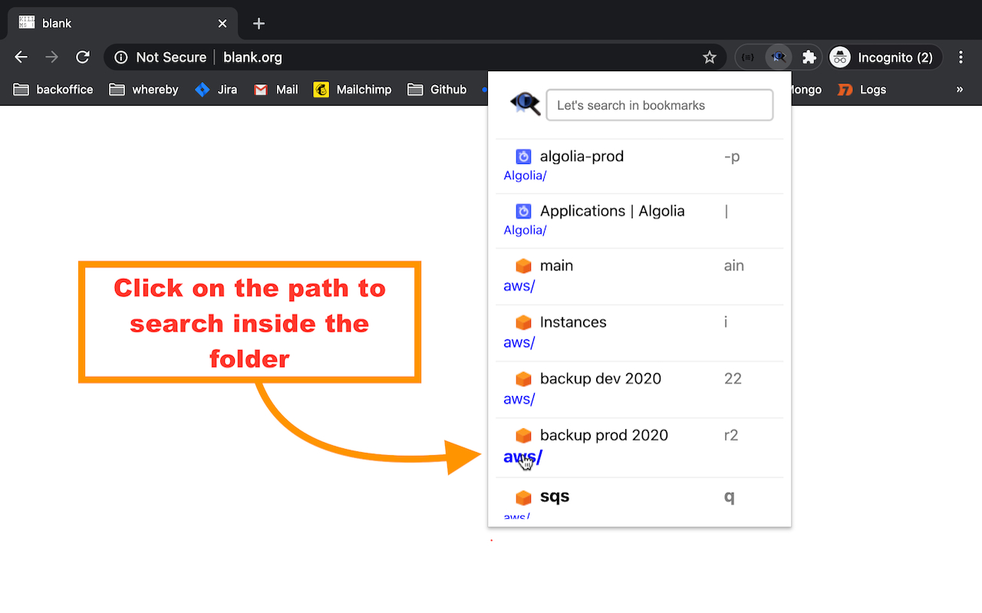982x613 pixels.
Task: Click the JSON braces extension icon
Action: (x=749, y=57)
